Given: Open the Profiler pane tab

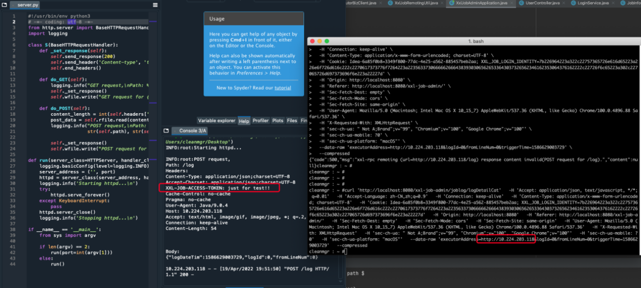Looking at the screenshot, I should pyautogui.click(x=260, y=121).
